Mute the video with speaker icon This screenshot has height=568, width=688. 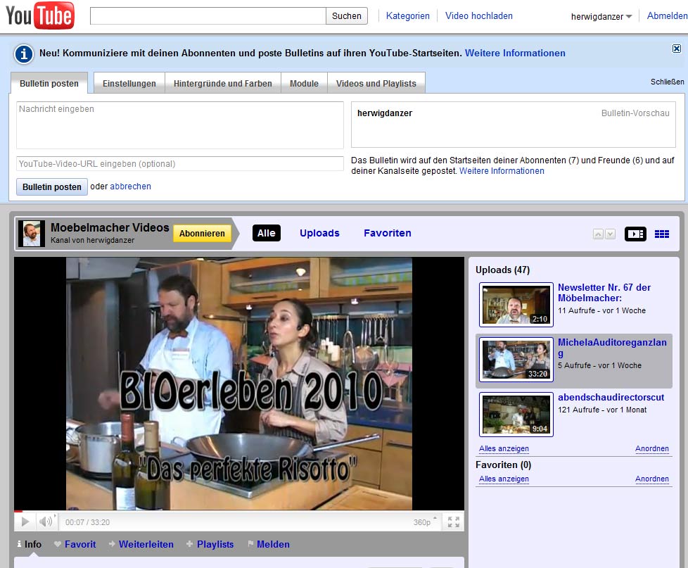(x=46, y=522)
